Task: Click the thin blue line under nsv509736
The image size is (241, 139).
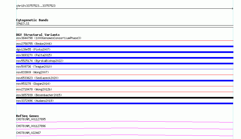Action: click(x=125, y=69)
